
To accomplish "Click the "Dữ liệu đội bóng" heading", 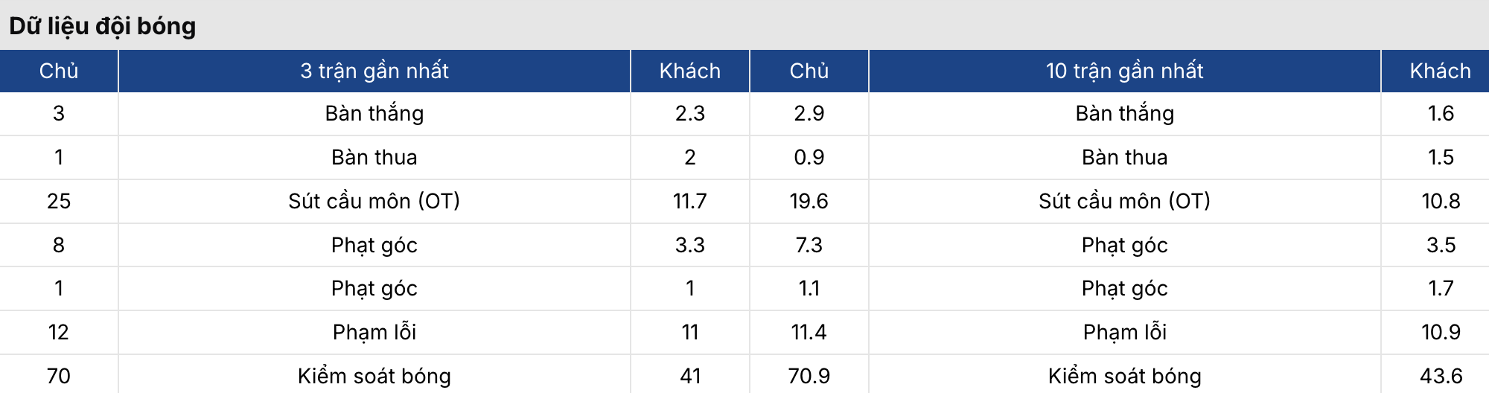I will pos(103,26).
